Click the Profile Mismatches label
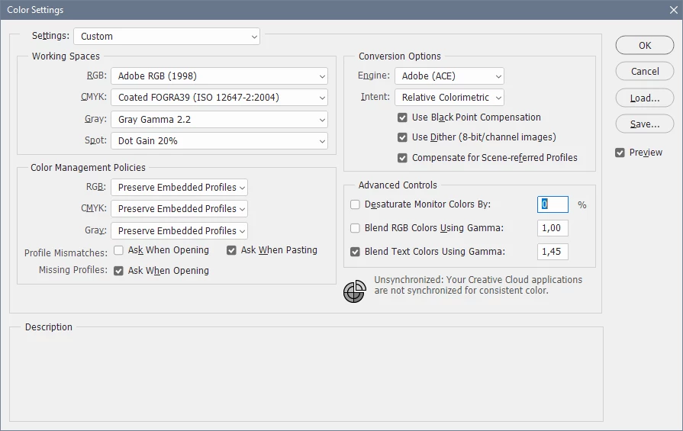This screenshot has height=431, width=683. pos(66,253)
